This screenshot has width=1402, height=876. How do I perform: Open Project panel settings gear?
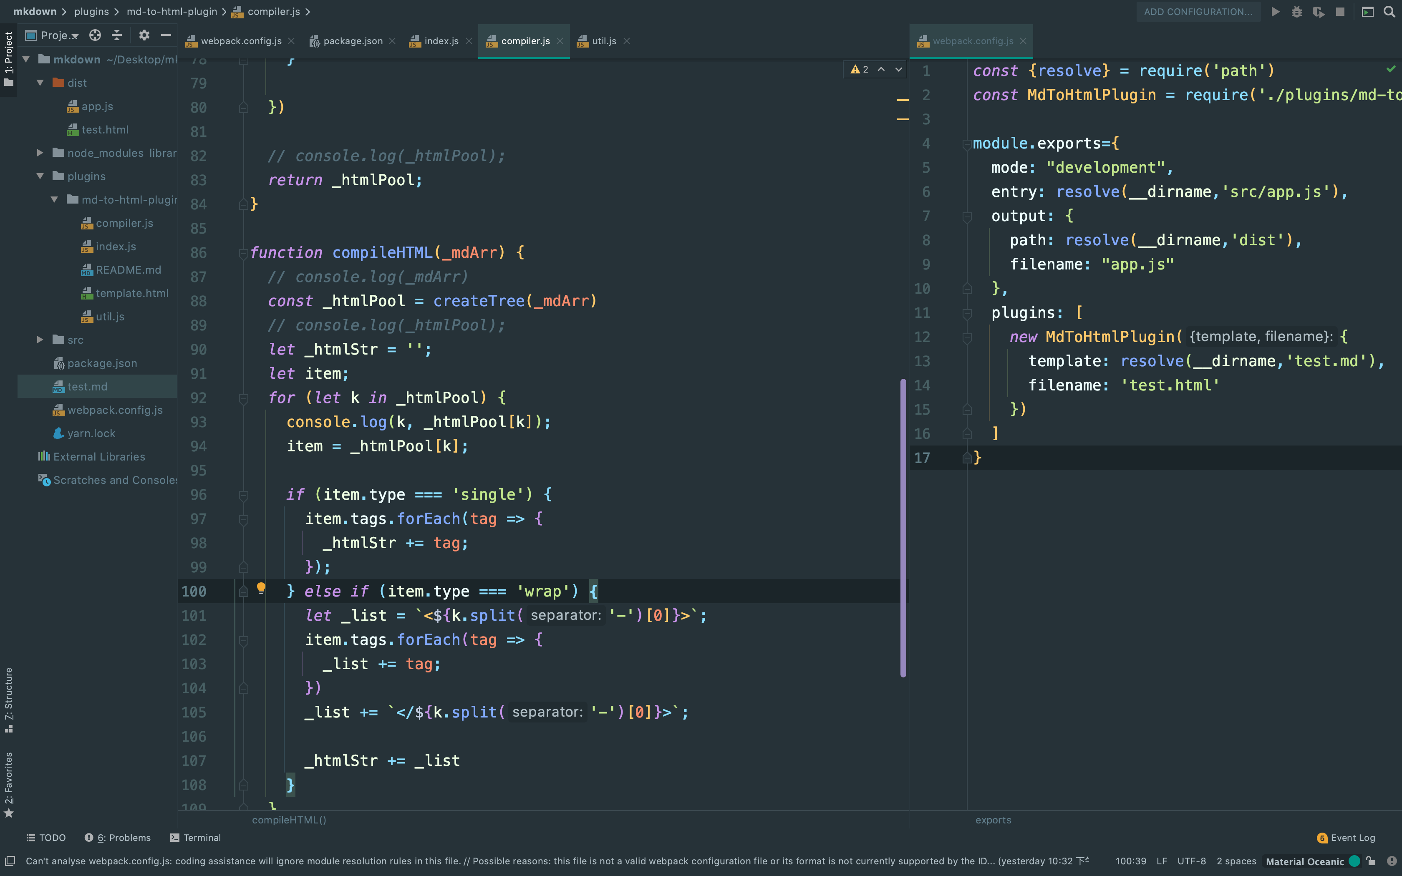click(144, 35)
